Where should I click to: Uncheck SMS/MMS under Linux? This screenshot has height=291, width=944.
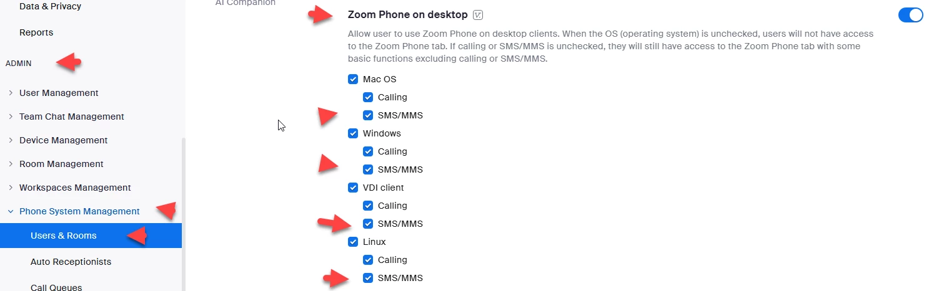[x=368, y=278]
